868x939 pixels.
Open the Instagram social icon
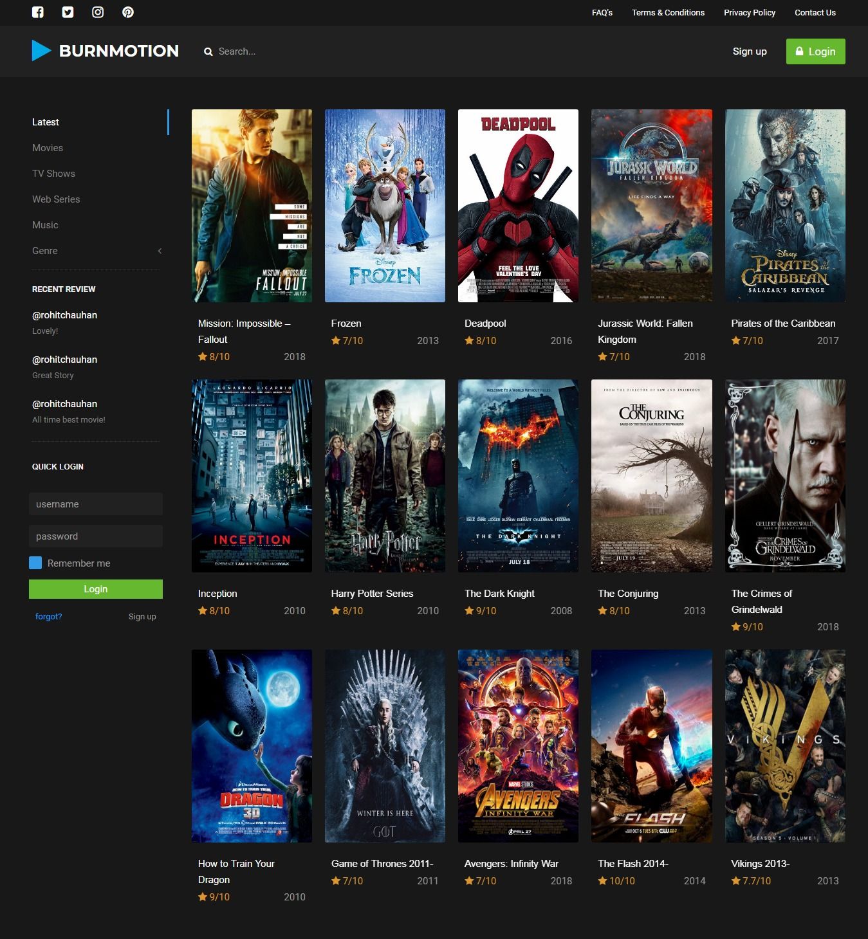pos(98,12)
